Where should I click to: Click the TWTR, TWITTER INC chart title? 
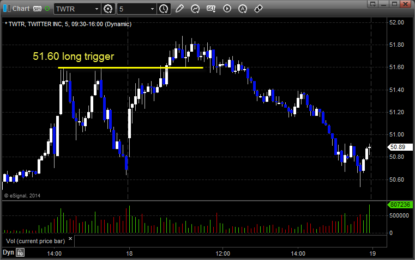tap(68, 24)
